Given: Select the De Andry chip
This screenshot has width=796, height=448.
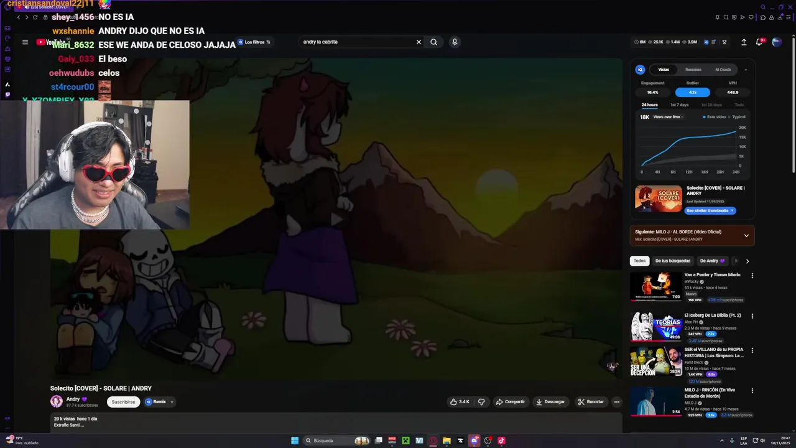Looking at the screenshot, I should point(712,261).
